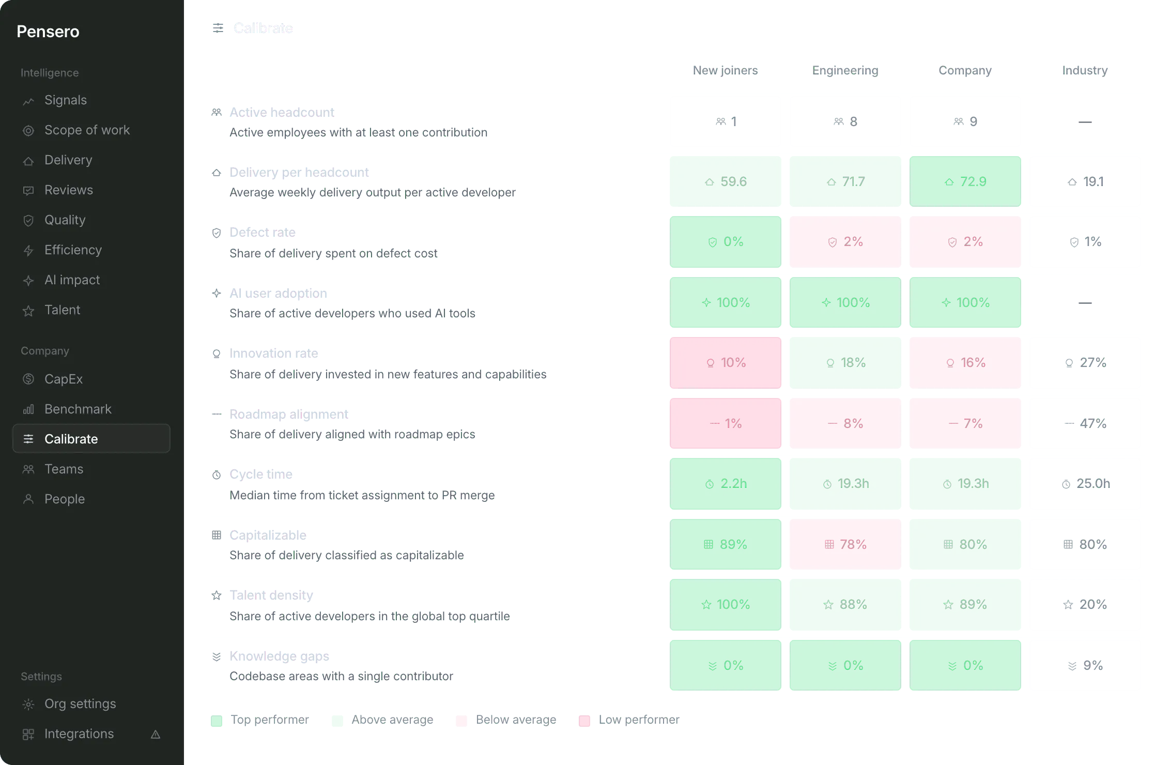The image size is (1170, 765).
Task: Select the Engineering 71.7 delivery cell
Action: pyautogui.click(x=845, y=181)
